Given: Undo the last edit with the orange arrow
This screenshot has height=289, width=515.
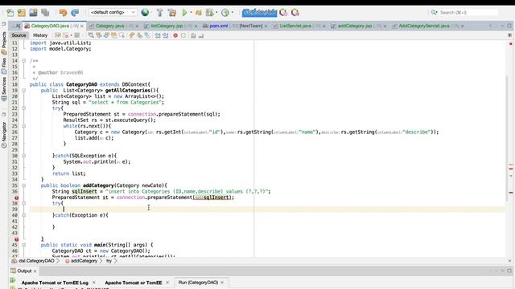Looking at the screenshot, I should (x=63, y=13).
